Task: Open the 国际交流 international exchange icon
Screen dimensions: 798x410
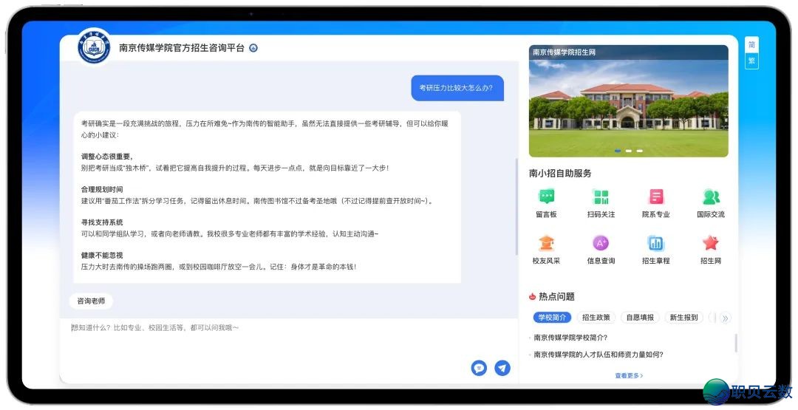Action: point(711,197)
